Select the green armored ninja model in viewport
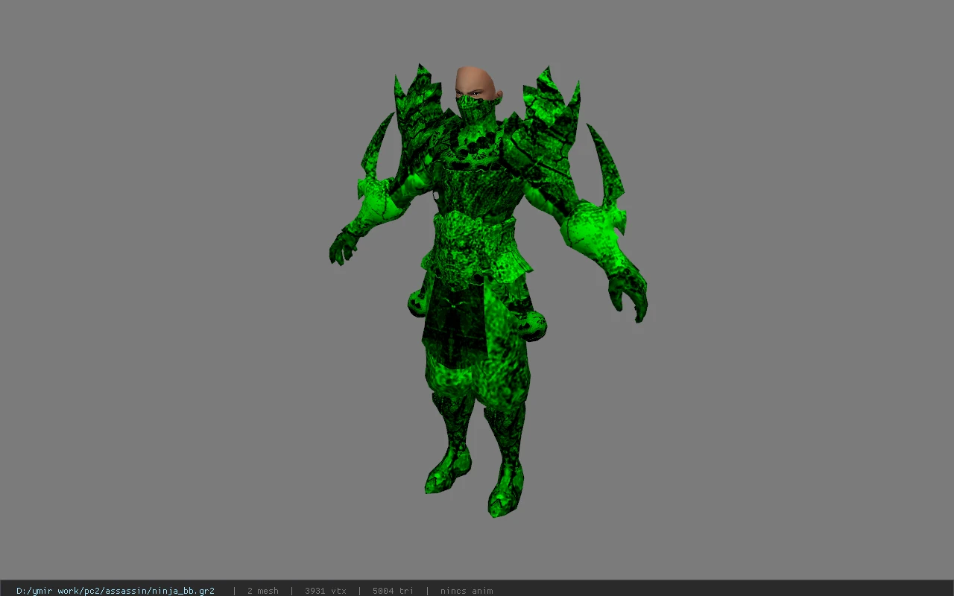 (x=488, y=291)
